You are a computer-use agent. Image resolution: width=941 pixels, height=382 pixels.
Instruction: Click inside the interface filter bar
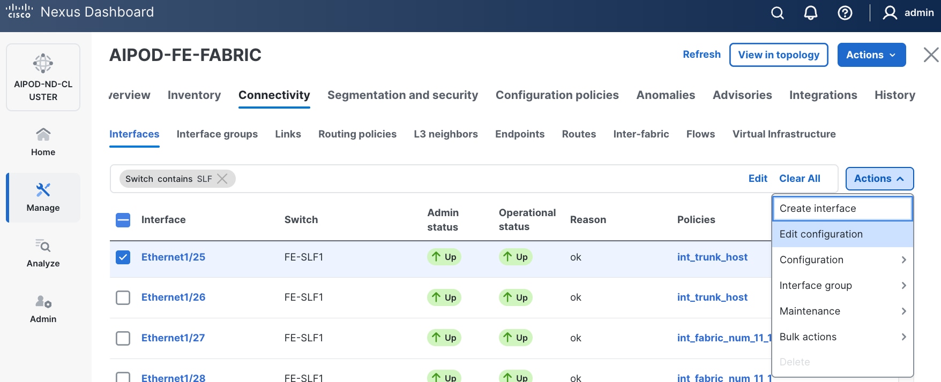(482, 179)
